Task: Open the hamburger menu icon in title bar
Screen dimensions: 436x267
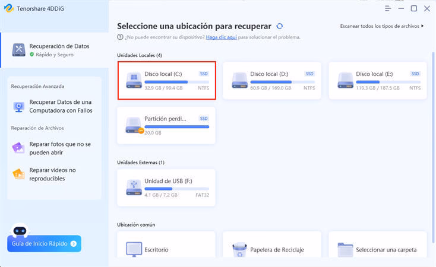Action: point(388,9)
